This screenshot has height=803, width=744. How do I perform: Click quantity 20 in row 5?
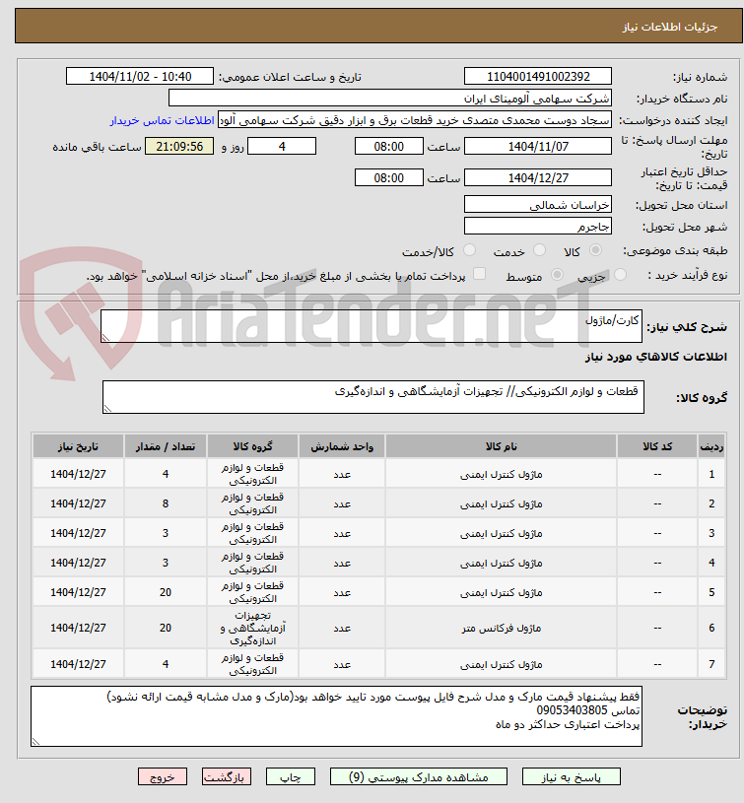(x=166, y=592)
